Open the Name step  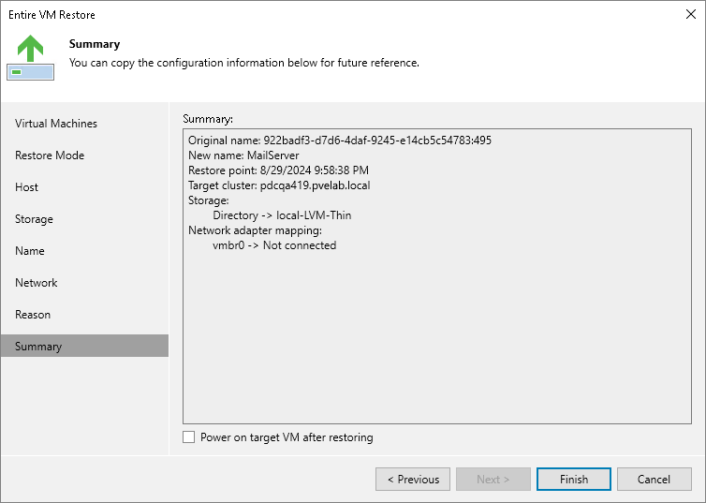30,251
